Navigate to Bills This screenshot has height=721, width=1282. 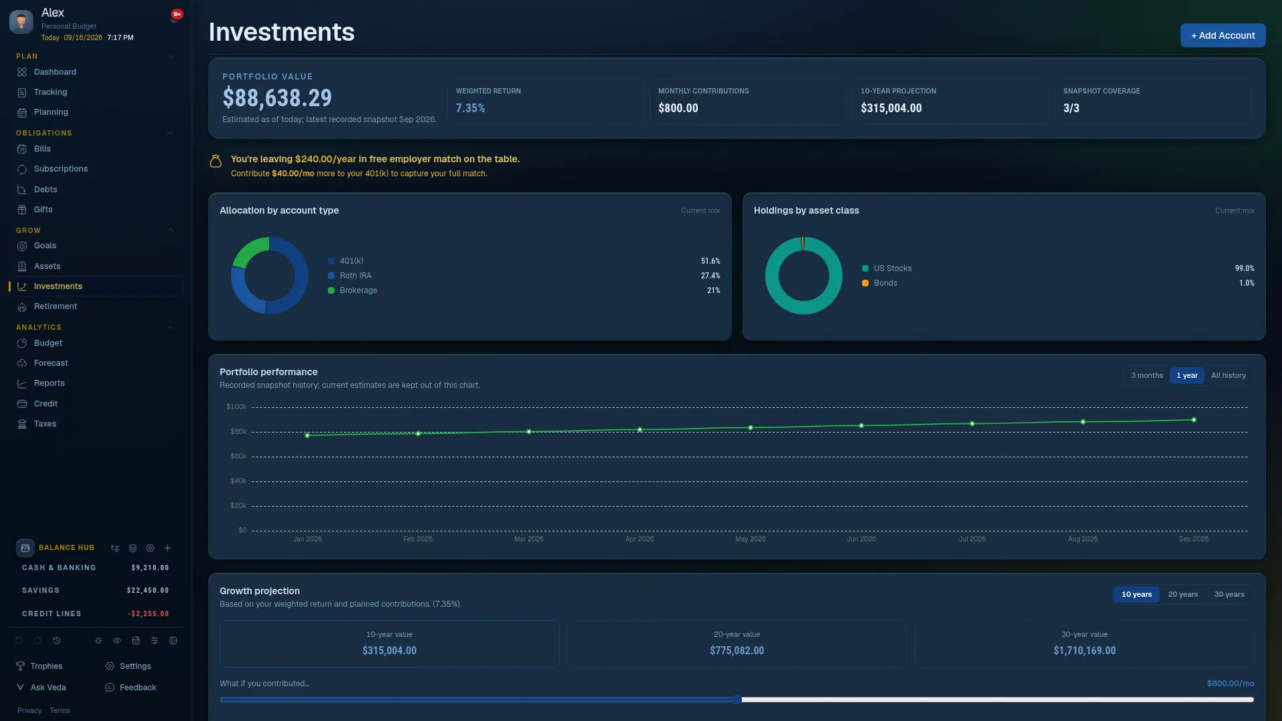96,149
